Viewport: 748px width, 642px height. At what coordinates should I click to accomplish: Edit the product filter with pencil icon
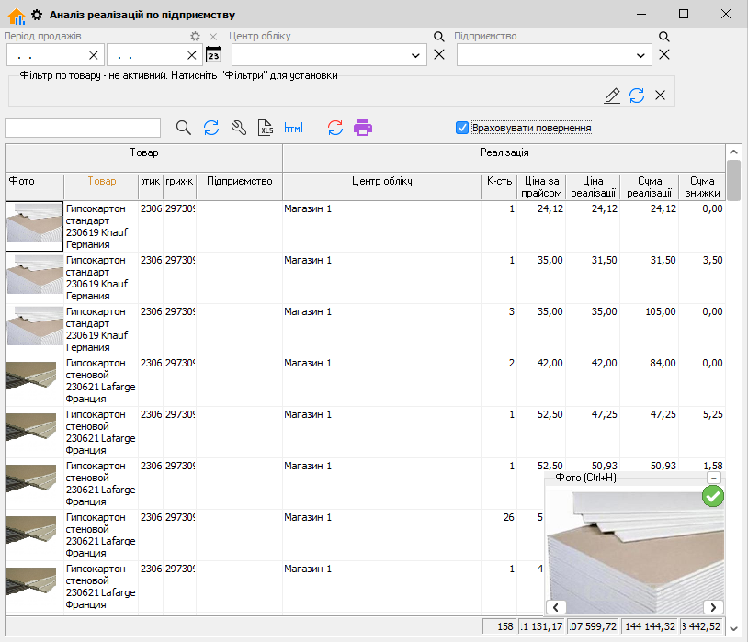612,96
